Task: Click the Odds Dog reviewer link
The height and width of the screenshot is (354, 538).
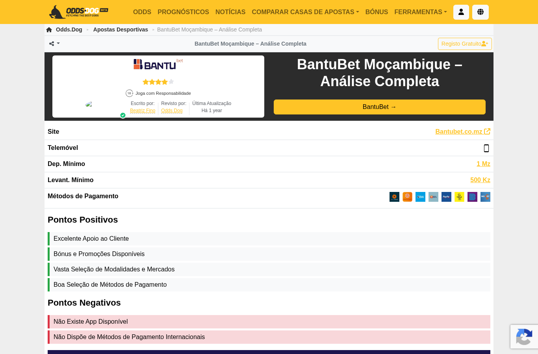Action: coord(172,111)
